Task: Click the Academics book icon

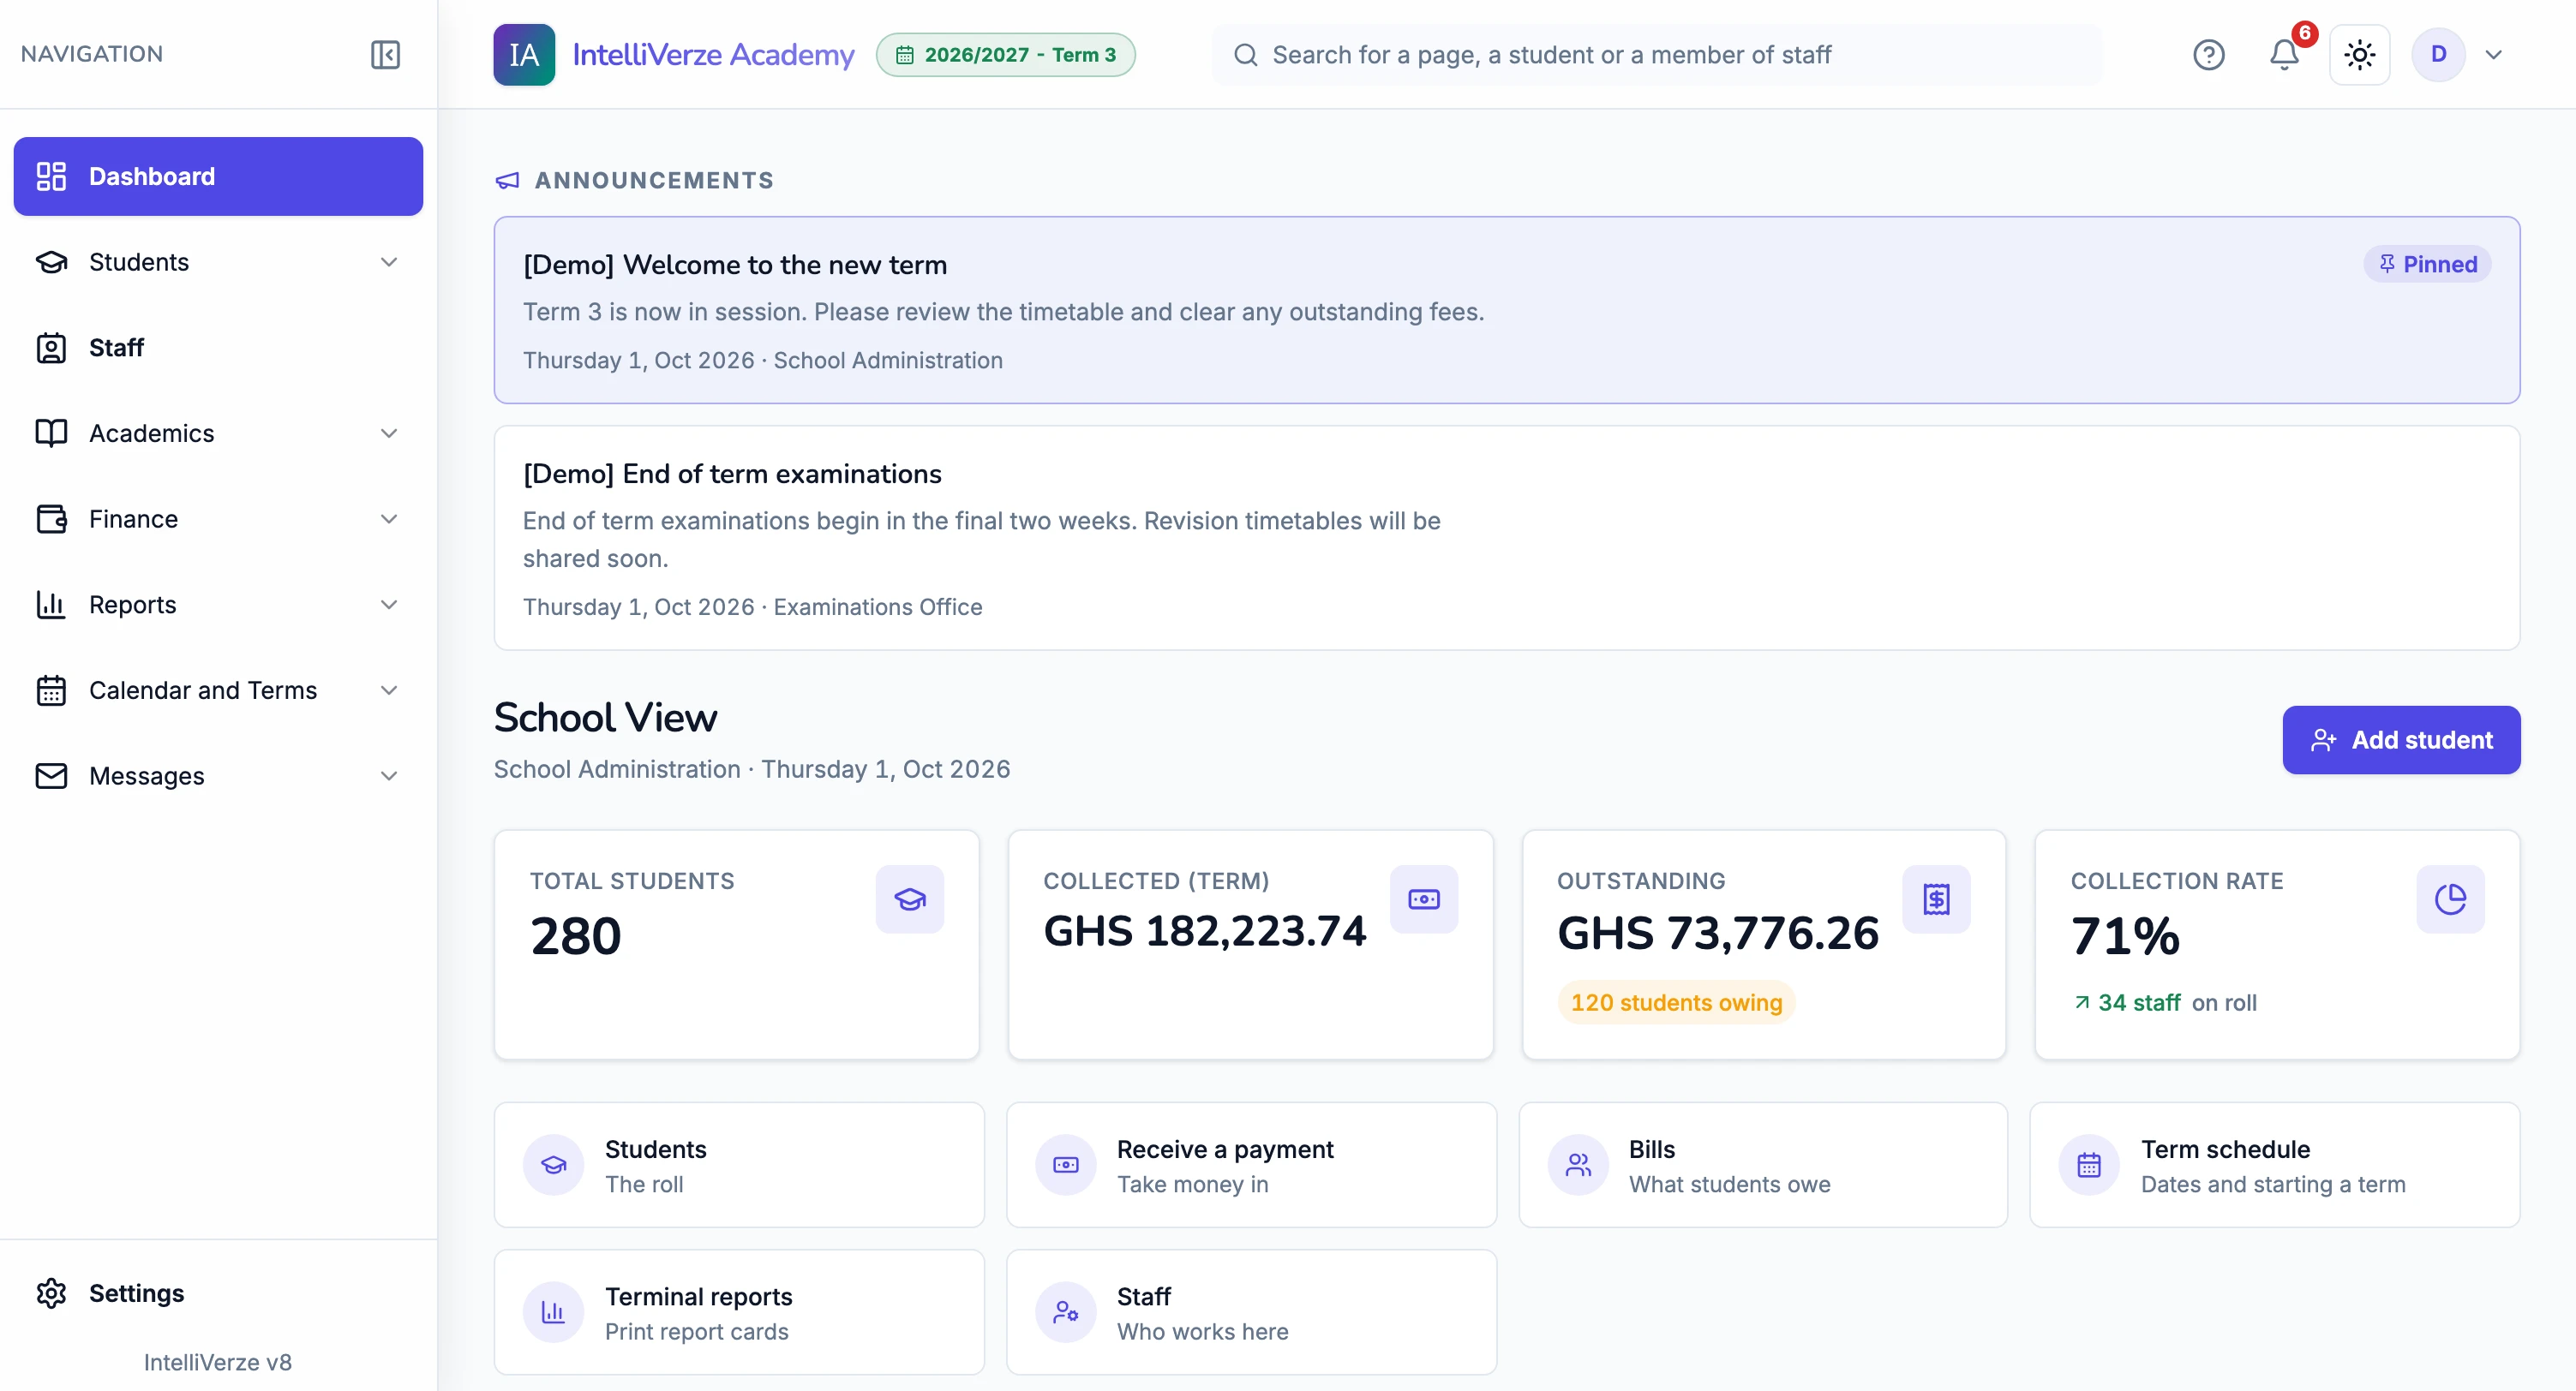Action: click(x=51, y=433)
